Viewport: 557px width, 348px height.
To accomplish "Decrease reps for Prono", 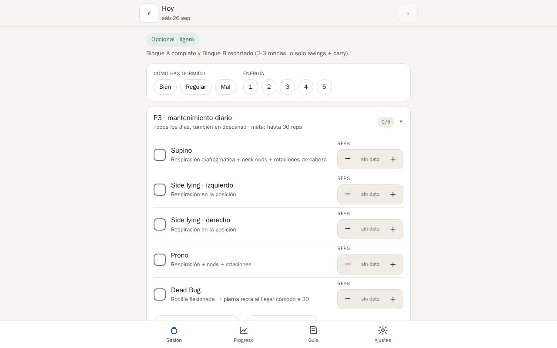I will (x=348, y=264).
